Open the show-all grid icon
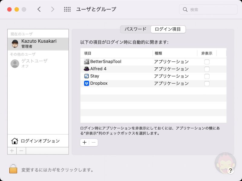The image size is (242, 181). click(67, 9)
